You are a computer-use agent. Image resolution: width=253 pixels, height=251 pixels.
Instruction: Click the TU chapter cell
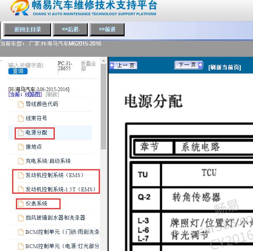pyautogui.click(x=146, y=174)
